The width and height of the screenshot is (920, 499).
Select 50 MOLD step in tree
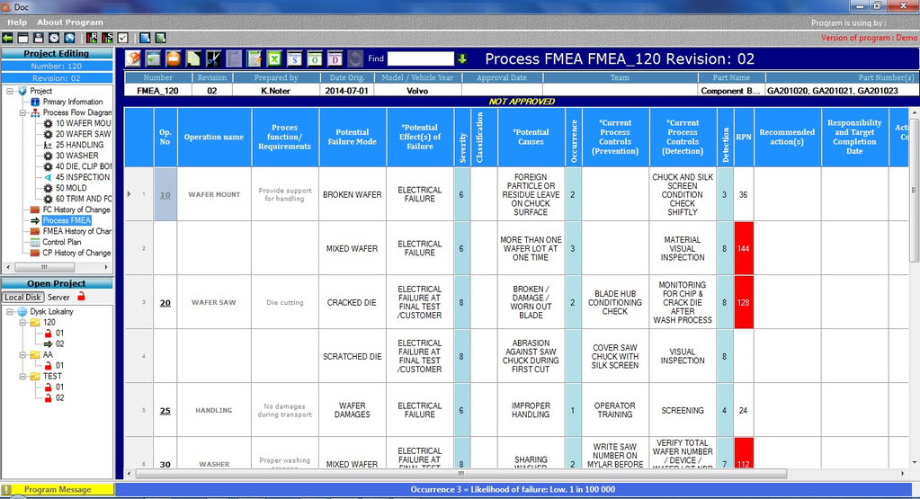[71, 188]
